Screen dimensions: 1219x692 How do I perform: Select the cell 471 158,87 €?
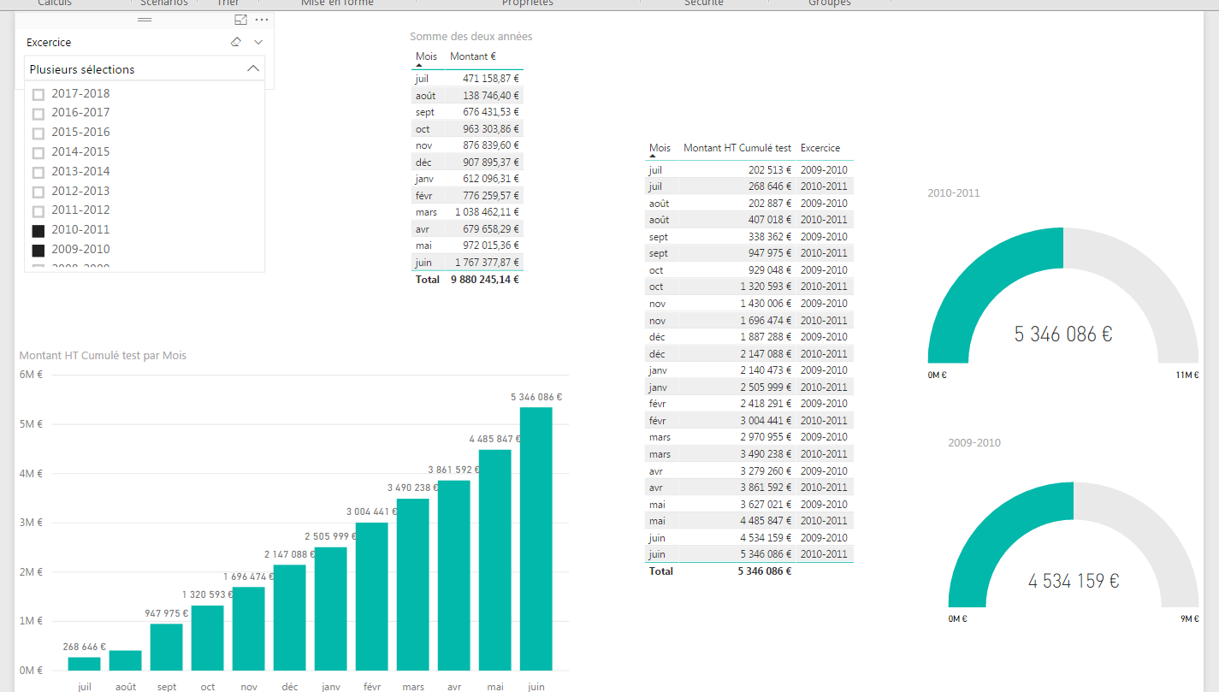coord(490,78)
